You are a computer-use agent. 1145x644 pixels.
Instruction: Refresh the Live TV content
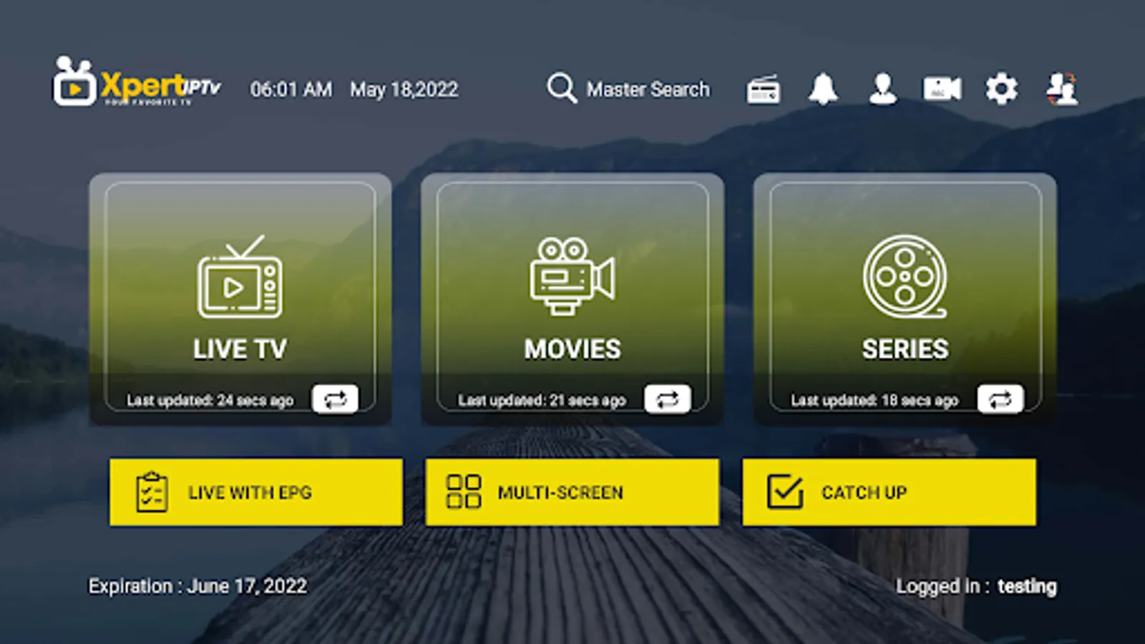pyautogui.click(x=336, y=399)
